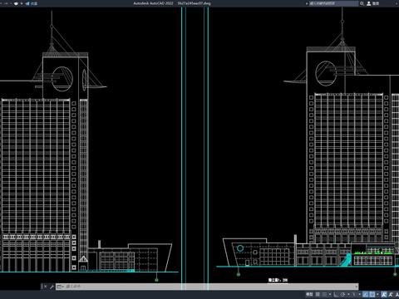Expand snap mode settings dropdown arrow

[x=330, y=294]
